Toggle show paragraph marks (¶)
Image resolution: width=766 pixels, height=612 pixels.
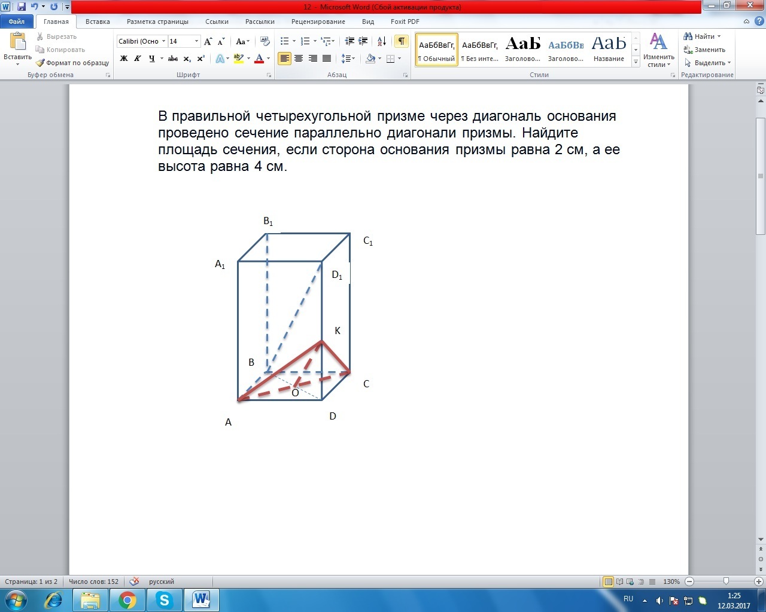(402, 41)
